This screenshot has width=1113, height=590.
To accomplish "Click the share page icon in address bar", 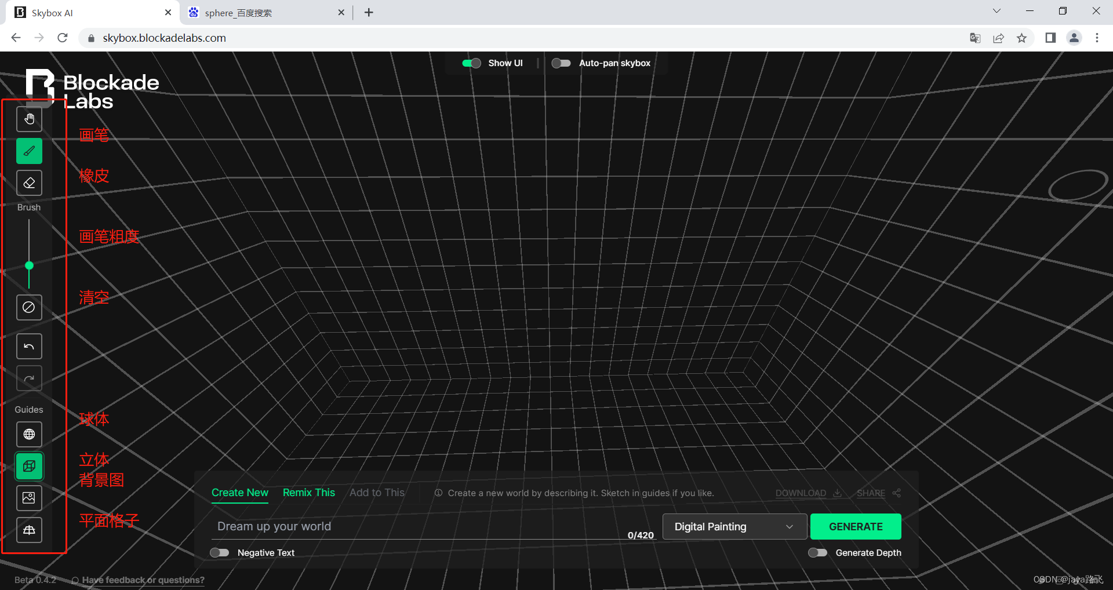I will coord(998,38).
